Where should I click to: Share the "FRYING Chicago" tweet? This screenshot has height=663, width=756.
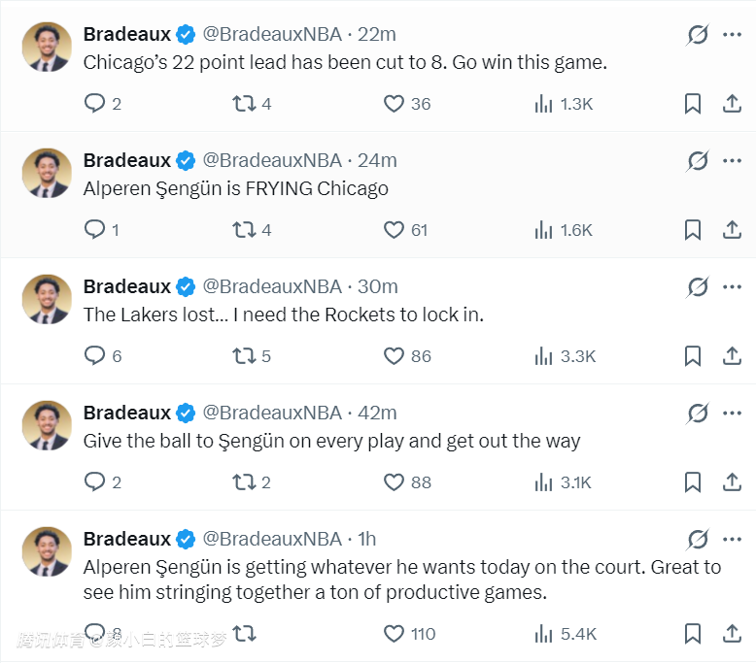pyautogui.click(x=732, y=230)
